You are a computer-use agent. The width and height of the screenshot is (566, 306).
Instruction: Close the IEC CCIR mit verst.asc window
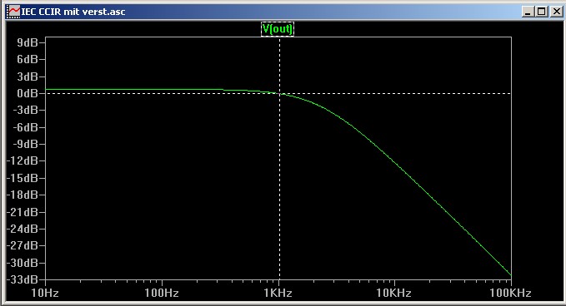[557, 12]
